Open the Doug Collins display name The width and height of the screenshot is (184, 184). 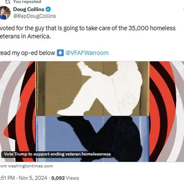tap(29, 9)
